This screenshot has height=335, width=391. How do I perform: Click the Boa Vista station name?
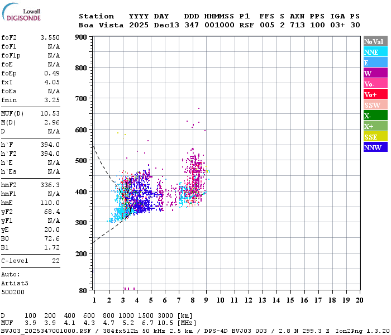(101, 25)
